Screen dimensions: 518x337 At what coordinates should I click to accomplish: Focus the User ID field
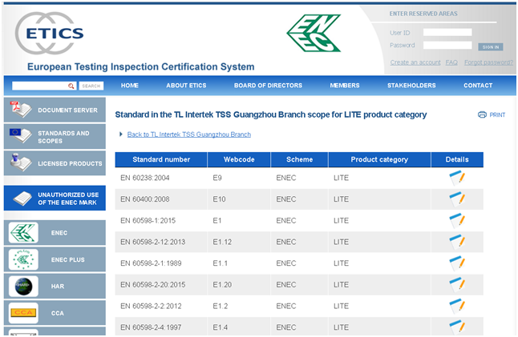(x=447, y=32)
